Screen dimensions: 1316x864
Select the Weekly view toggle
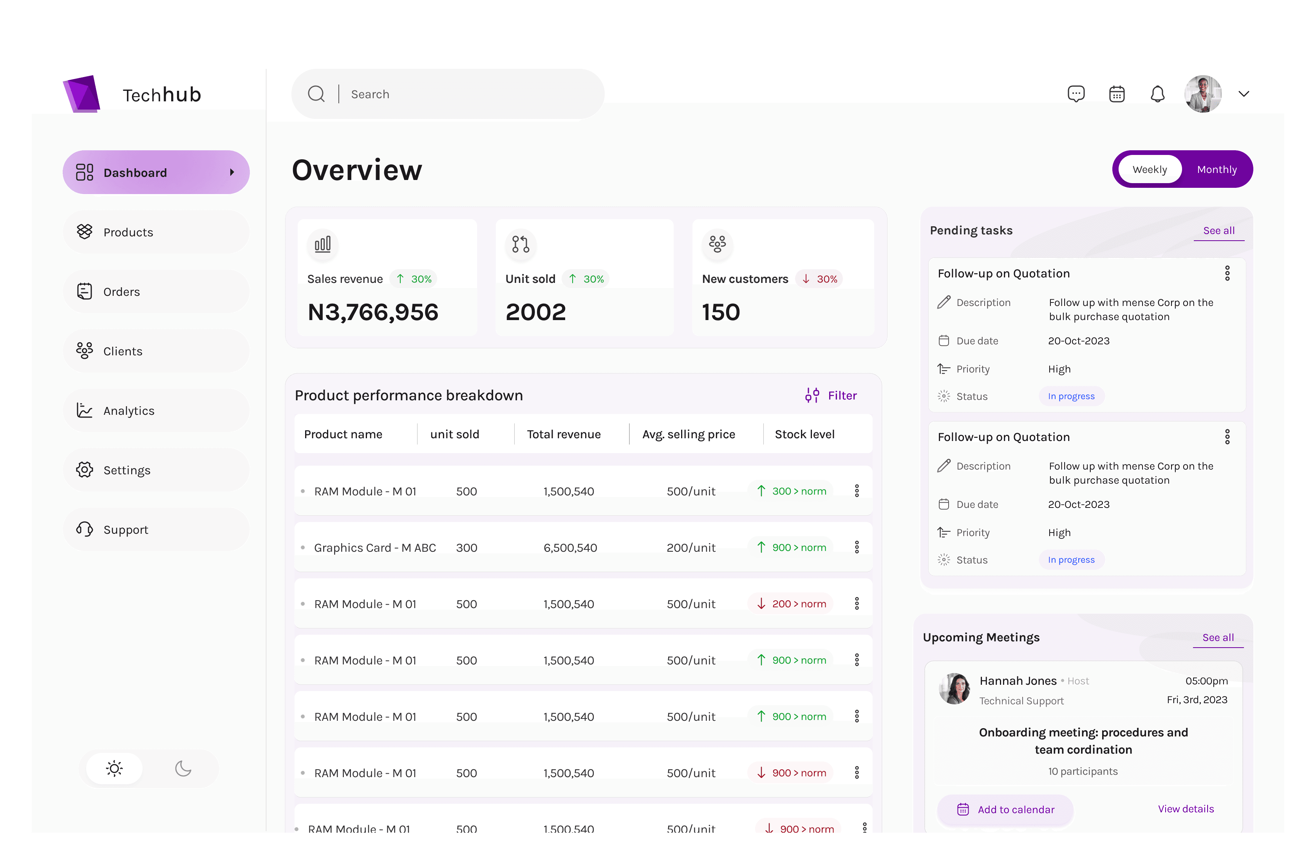point(1149,169)
